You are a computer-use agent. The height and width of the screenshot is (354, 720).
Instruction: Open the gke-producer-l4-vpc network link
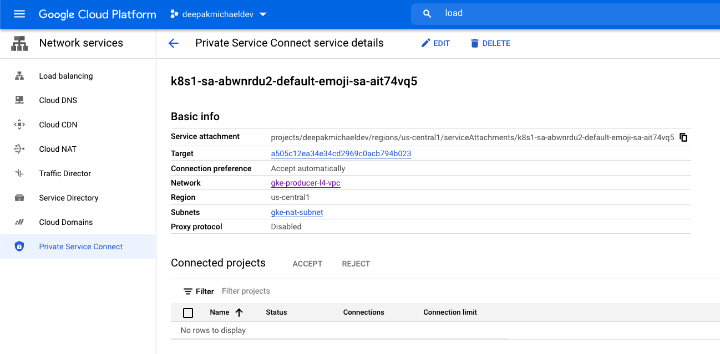click(306, 183)
